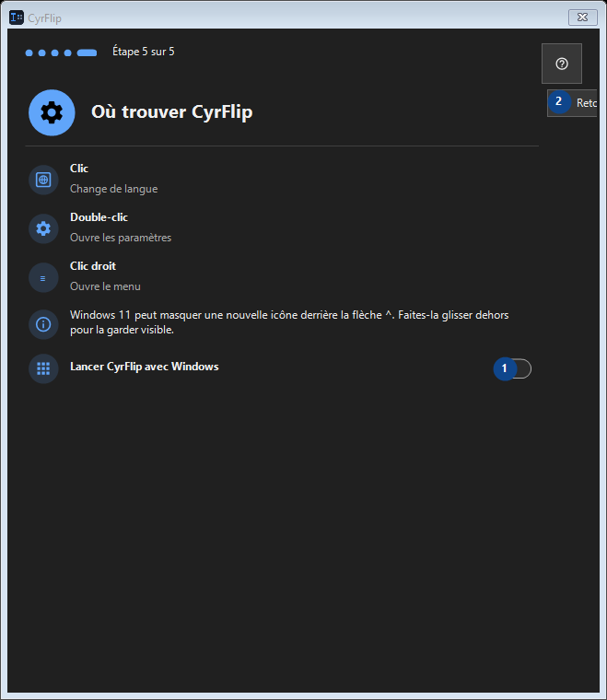This screenshot has height=700, width=607.
Task: Select the grid icon beside Lancer CyrFlip
Action: (x=43, y=368)
